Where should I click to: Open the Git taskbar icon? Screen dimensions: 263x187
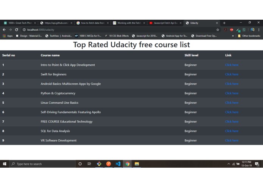pos(99,164)
